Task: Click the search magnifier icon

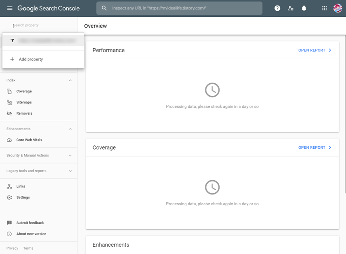Action: [x=104, y=8]
